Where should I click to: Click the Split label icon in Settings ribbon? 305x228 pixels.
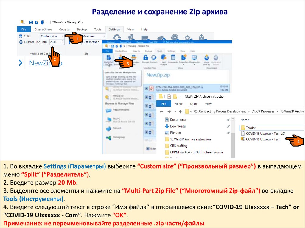(x=21, y=36)
